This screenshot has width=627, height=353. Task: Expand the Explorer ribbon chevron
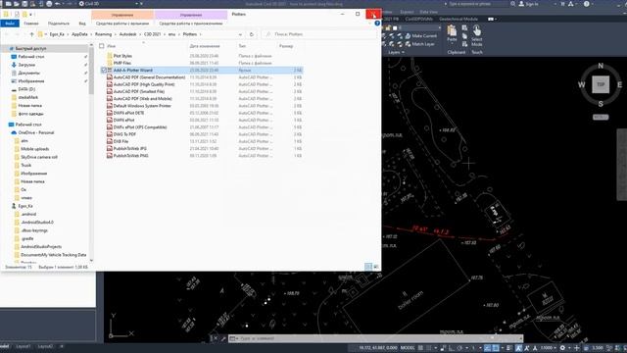370,24
